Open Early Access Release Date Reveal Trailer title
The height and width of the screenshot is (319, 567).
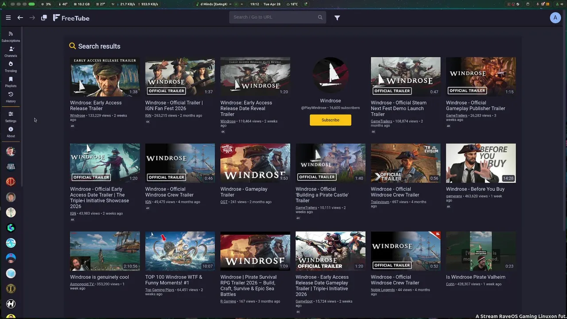[246, 109]
